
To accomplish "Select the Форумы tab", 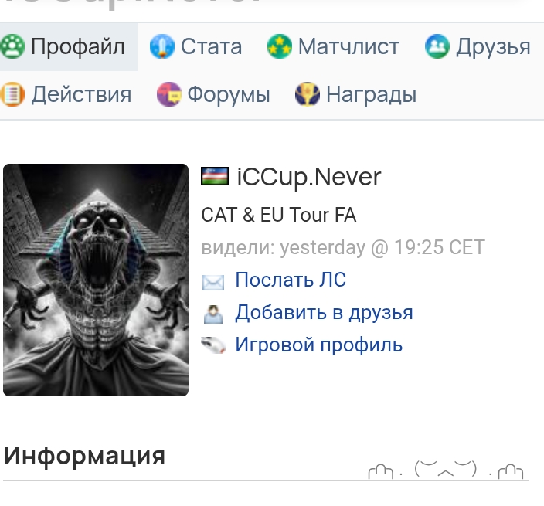I will click(x=213, y=94).
